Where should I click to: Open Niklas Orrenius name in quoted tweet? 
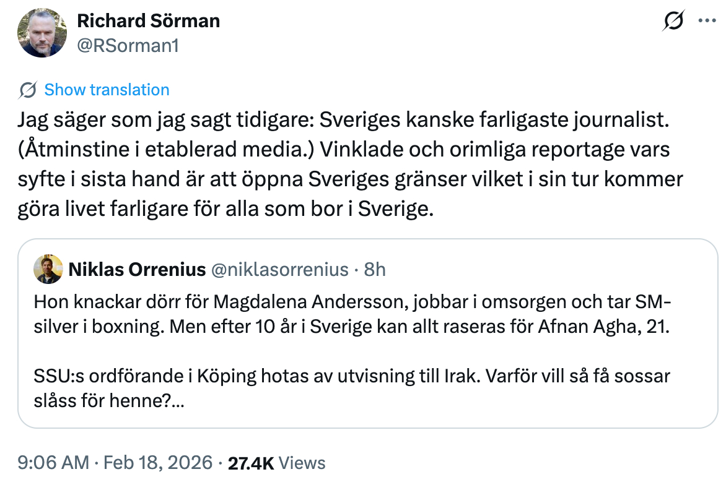coord(137,270)
